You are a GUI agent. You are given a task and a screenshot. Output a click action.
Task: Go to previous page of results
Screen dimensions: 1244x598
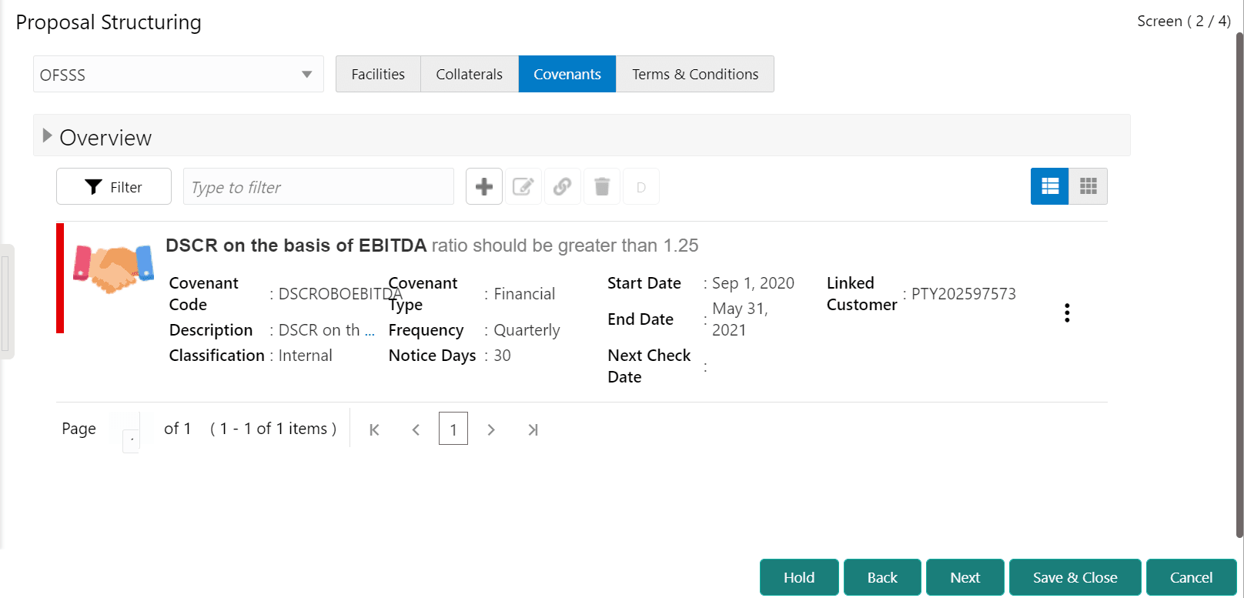pos(416,429)
